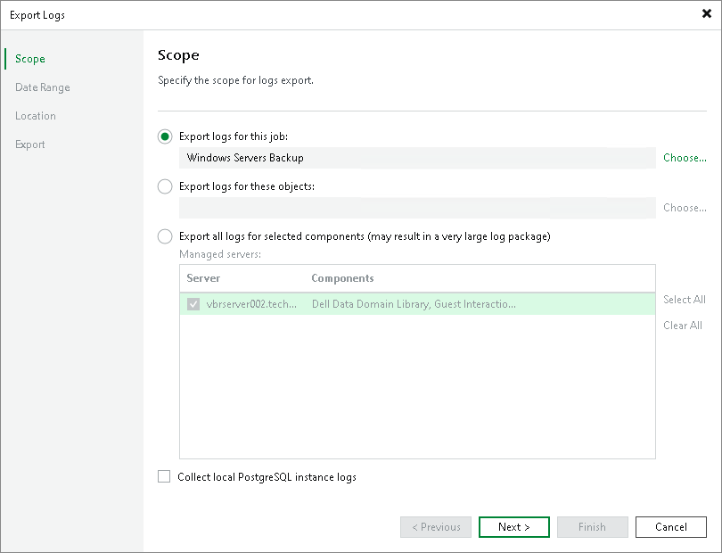Select the highlighted Scope step
This screenshot has height=553, width=722.
pos(29,58)
